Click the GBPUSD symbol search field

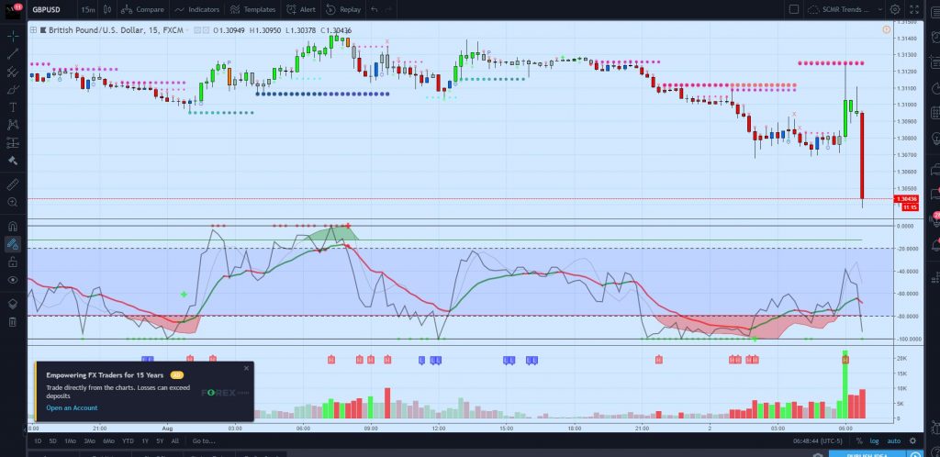tap(48, 9)
